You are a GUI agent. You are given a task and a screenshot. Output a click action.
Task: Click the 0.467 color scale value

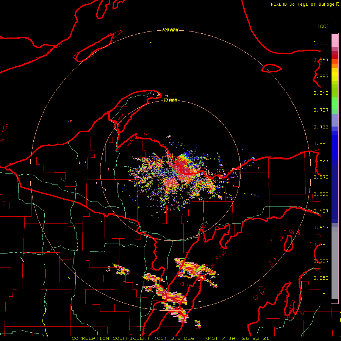[321, 211]
